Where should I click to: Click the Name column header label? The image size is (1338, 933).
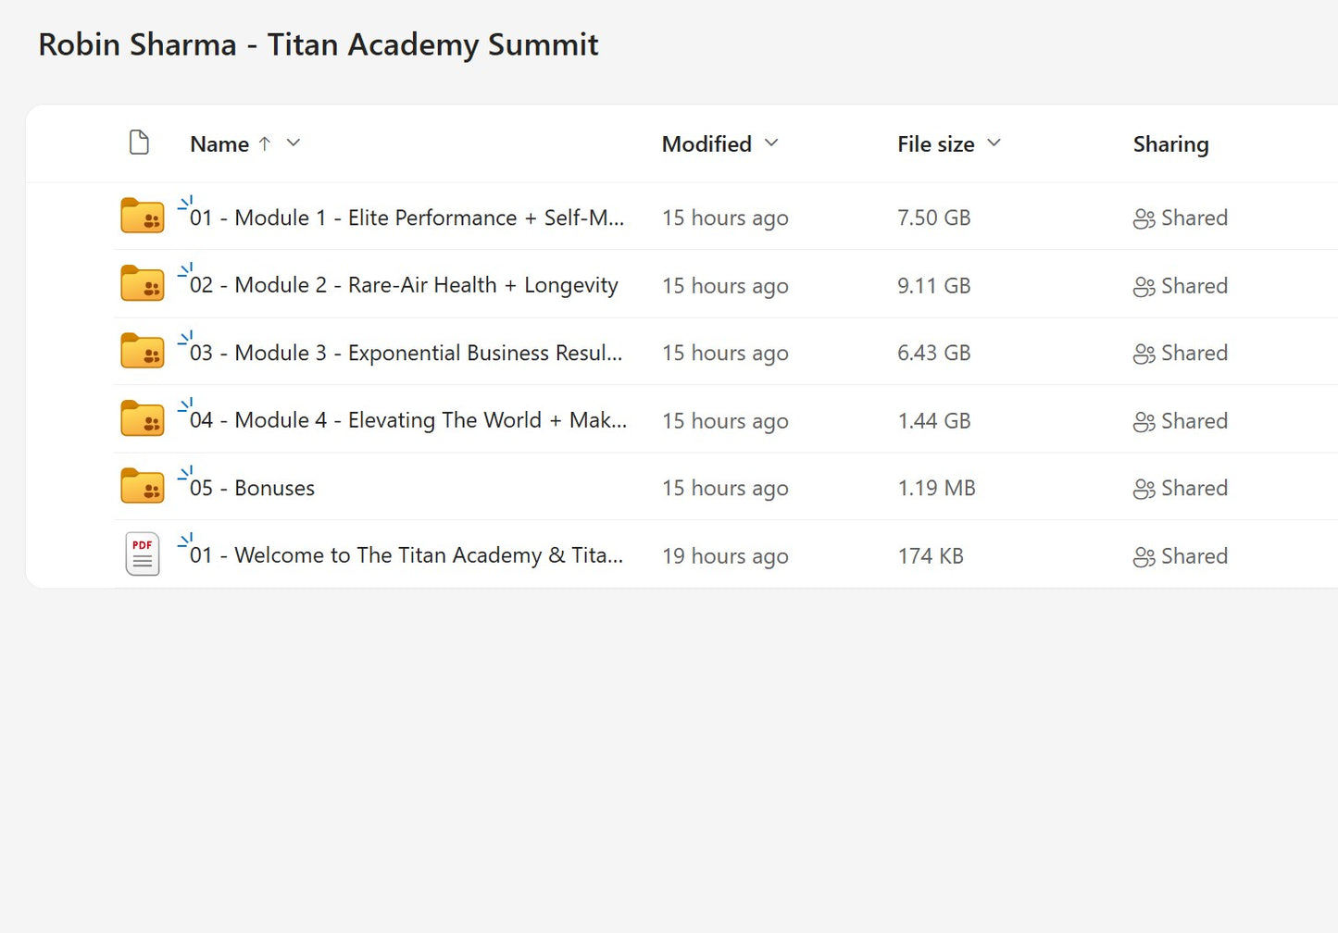click(x=219, y=143)
